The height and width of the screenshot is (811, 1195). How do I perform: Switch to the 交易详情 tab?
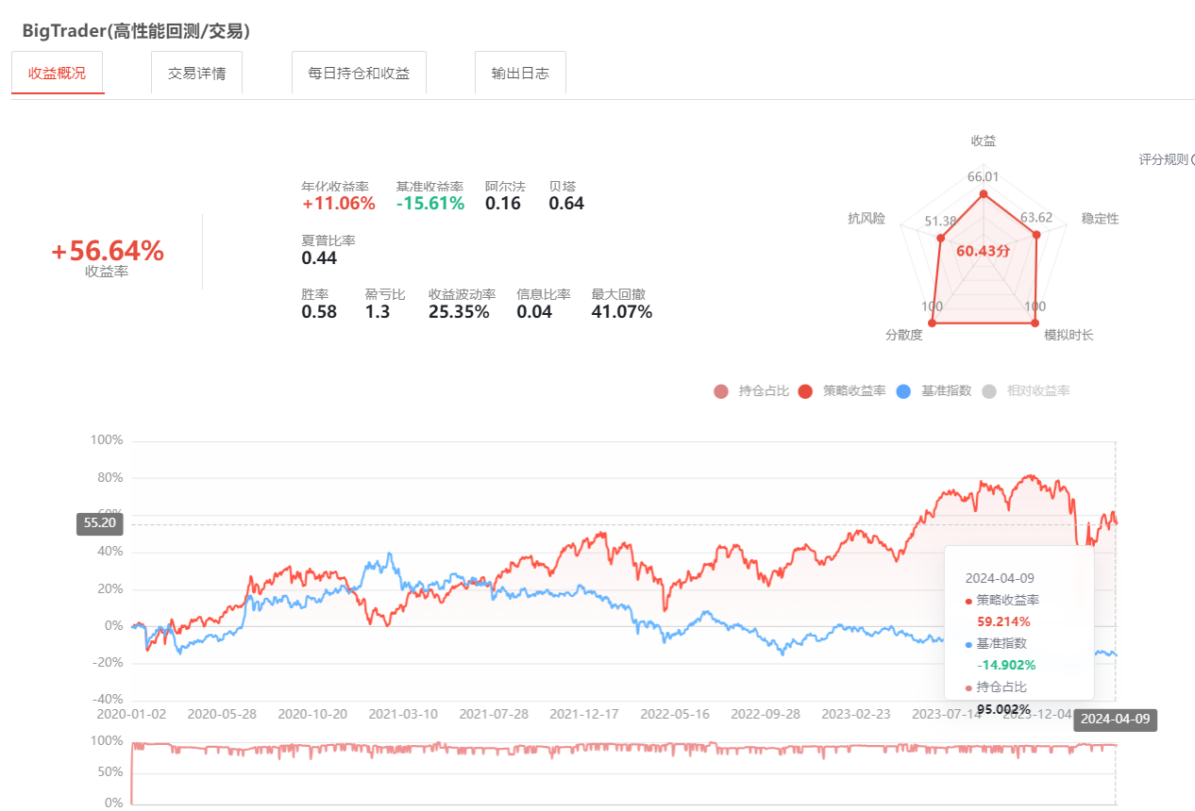pos(196,73)
